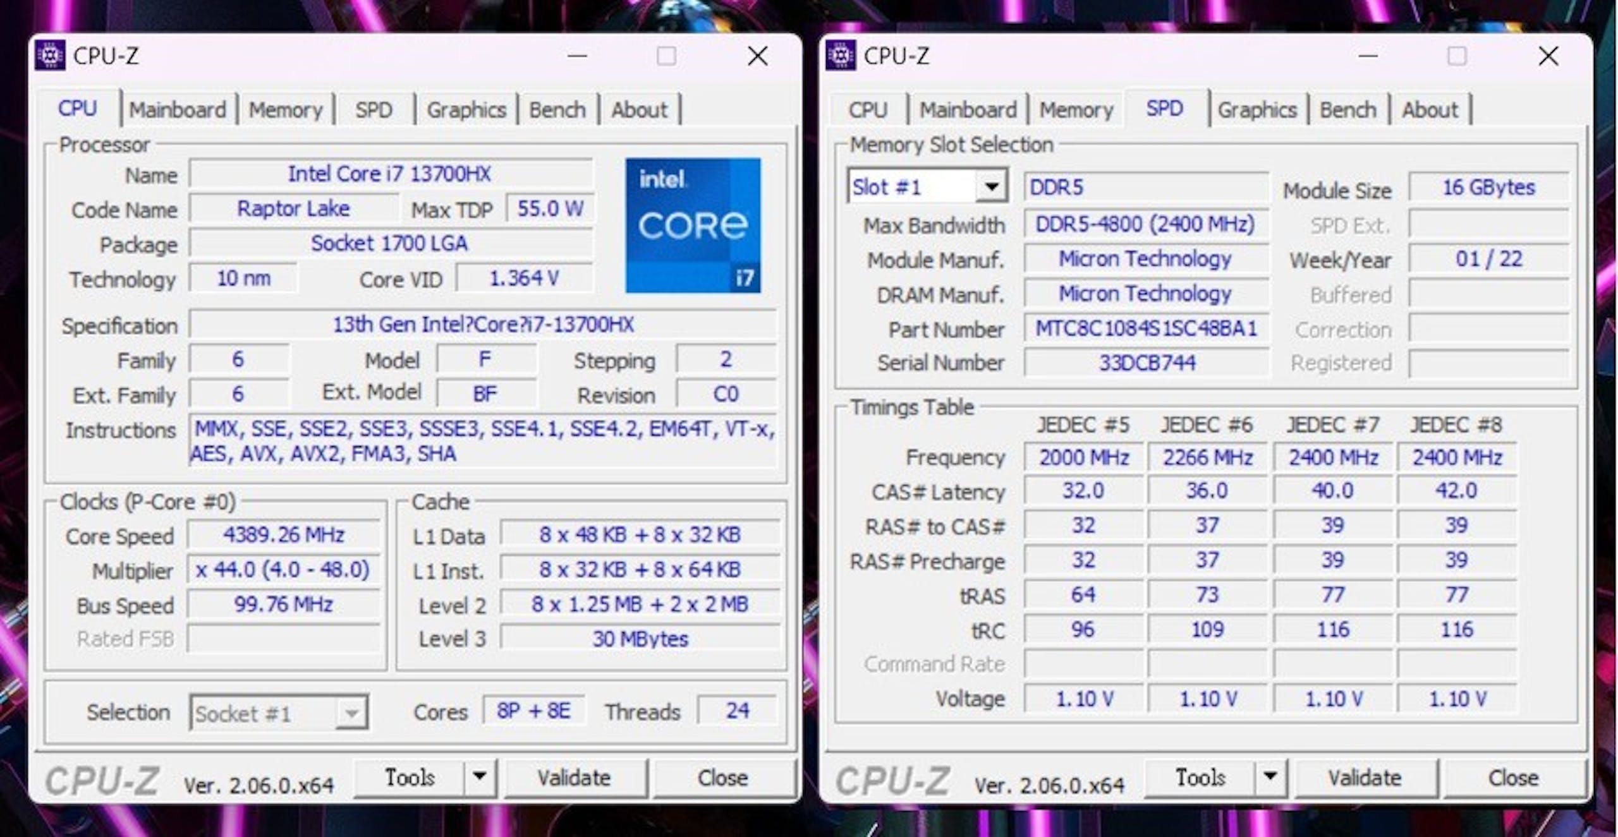Viewport: 1618px width, 837px height.
Task: Click CPU-Z app icon in left window title bar
Action: pyautogui.click(x=50, y=56)
